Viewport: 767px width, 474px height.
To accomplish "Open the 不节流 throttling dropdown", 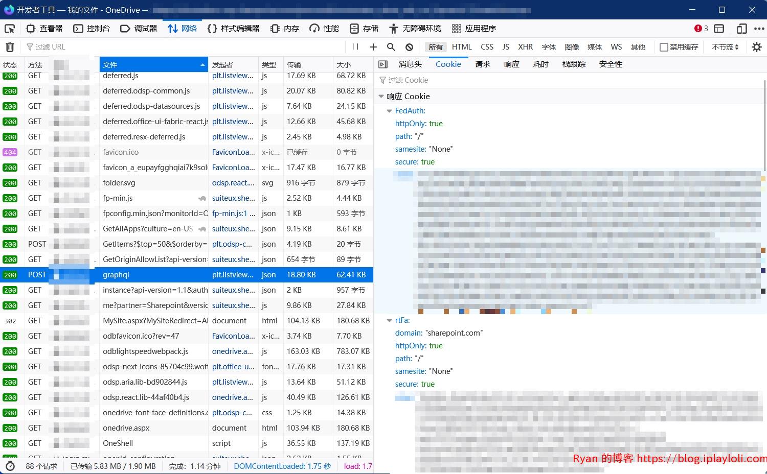I will [725, 47].
